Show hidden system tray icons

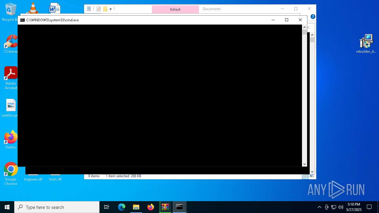click(319, 207)
